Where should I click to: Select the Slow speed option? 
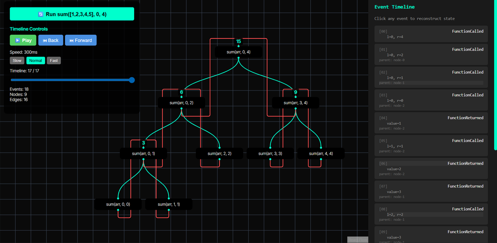[x=17, y=60]
